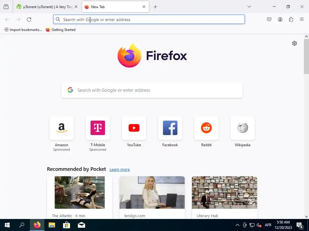The width and height of the screenshot is (309, 231).
Task: Focus the address bar search field
Action: tap(149, 20)
